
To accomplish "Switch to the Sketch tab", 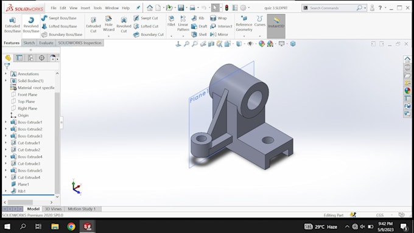I will pyautogui.click(x=29, y=43).
